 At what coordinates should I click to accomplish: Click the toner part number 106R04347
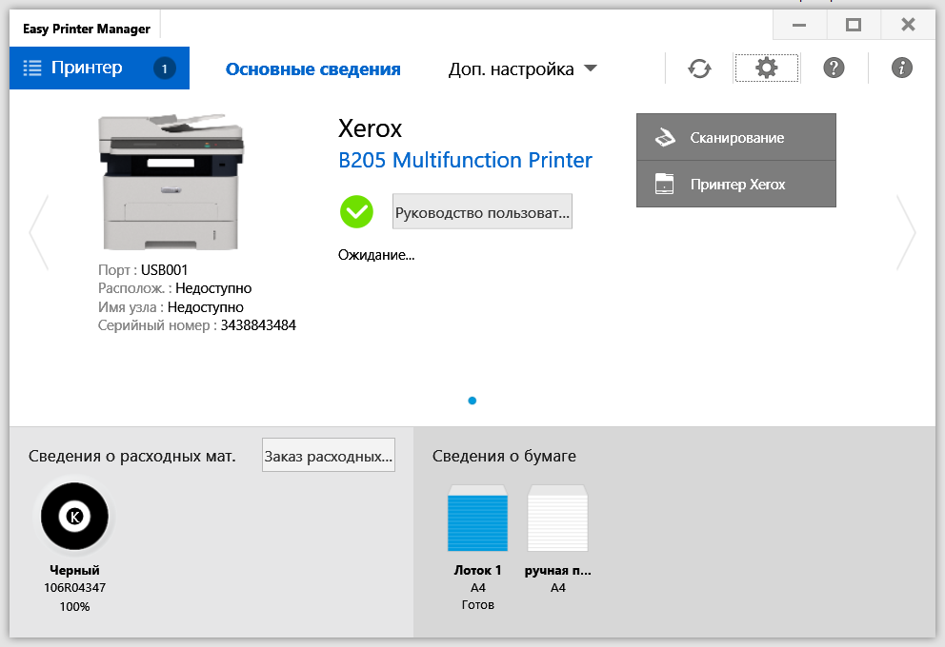pyautogui.click(x=74, y=588)
